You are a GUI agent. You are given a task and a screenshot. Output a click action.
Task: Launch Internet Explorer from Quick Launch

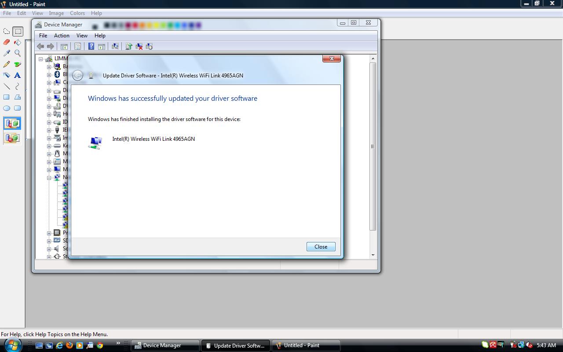[x=59, y=345]
